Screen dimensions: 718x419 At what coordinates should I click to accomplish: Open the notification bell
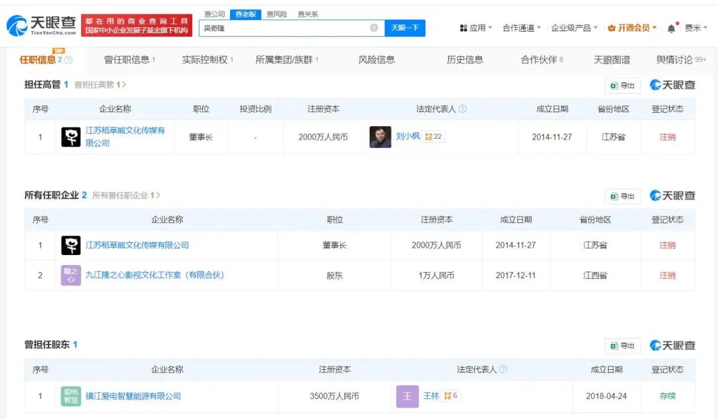[x=671, y=29]
